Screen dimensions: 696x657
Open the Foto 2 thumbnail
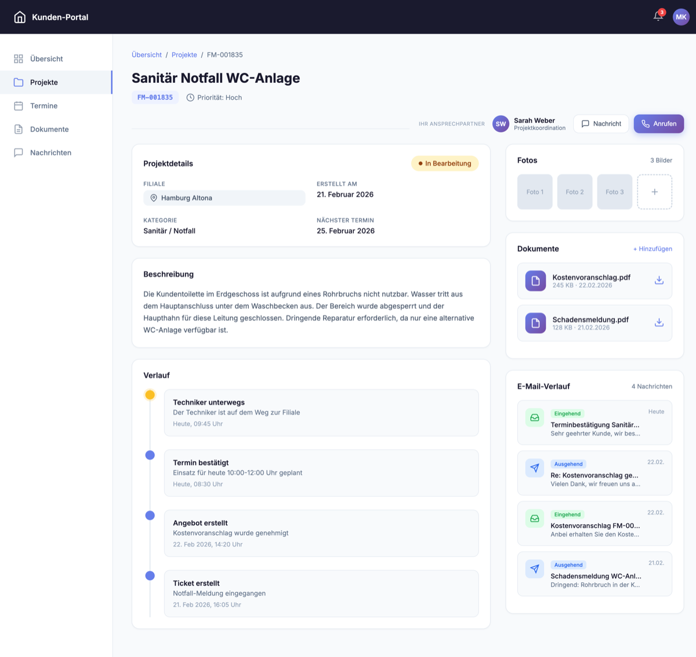pyautogui.click(x=574, y=192)
